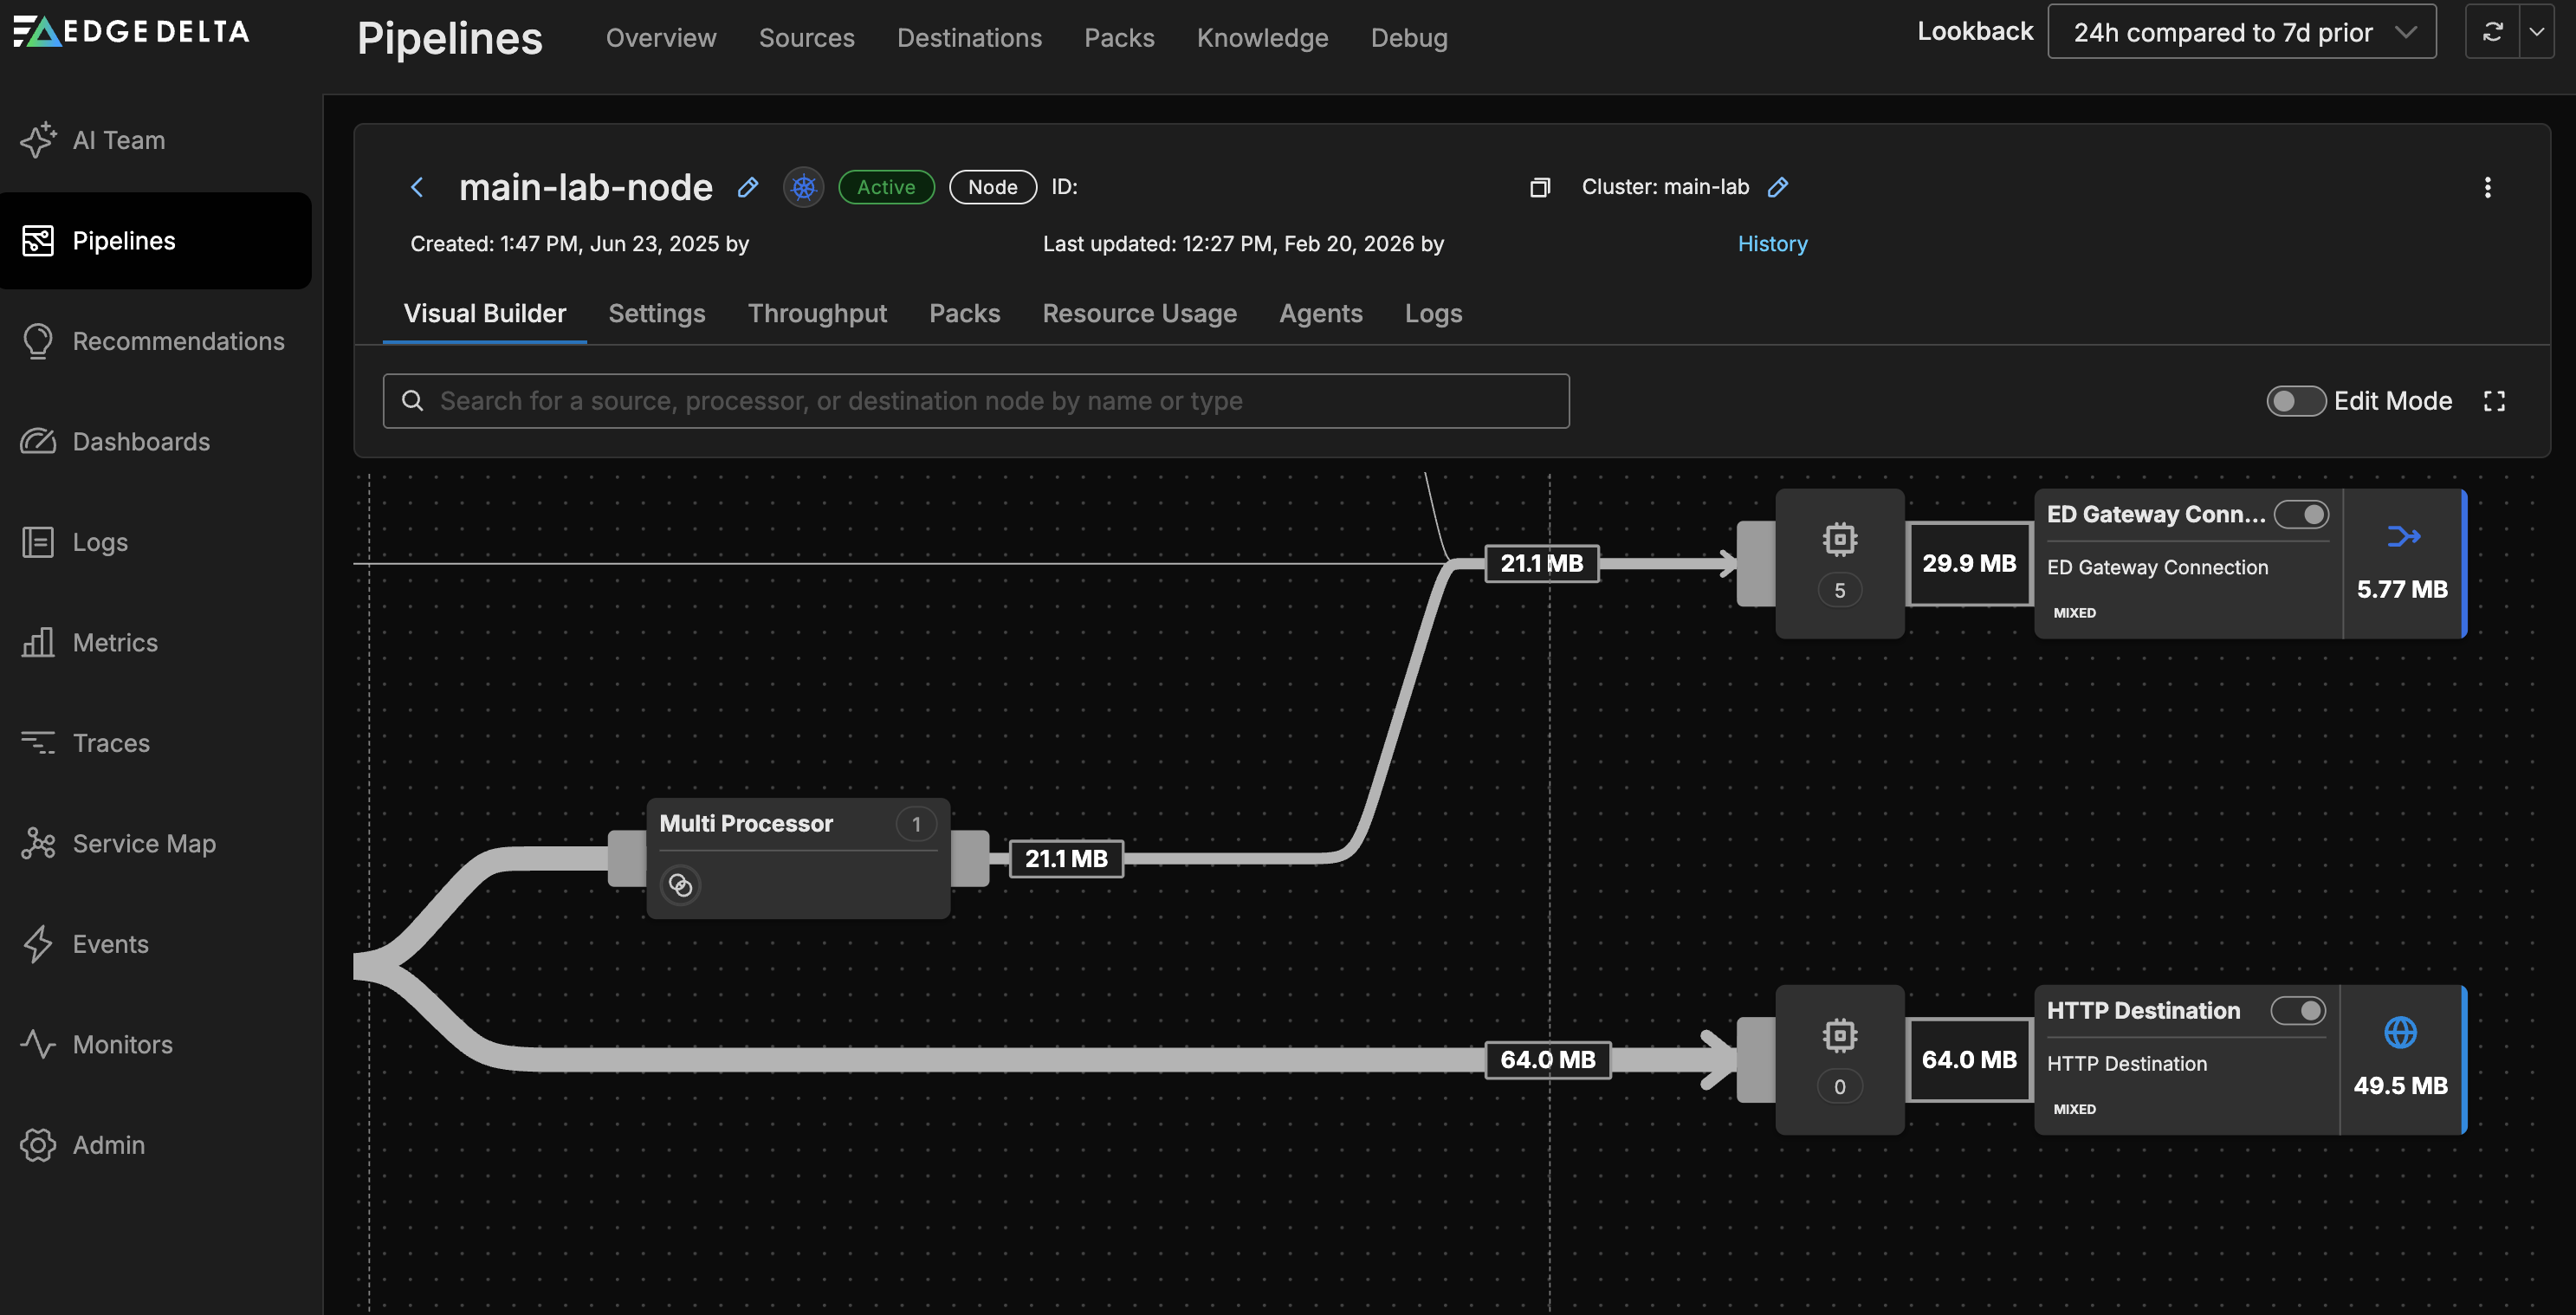
Task: Switch to the Throughput tab
Action: [x=817, y=313]
